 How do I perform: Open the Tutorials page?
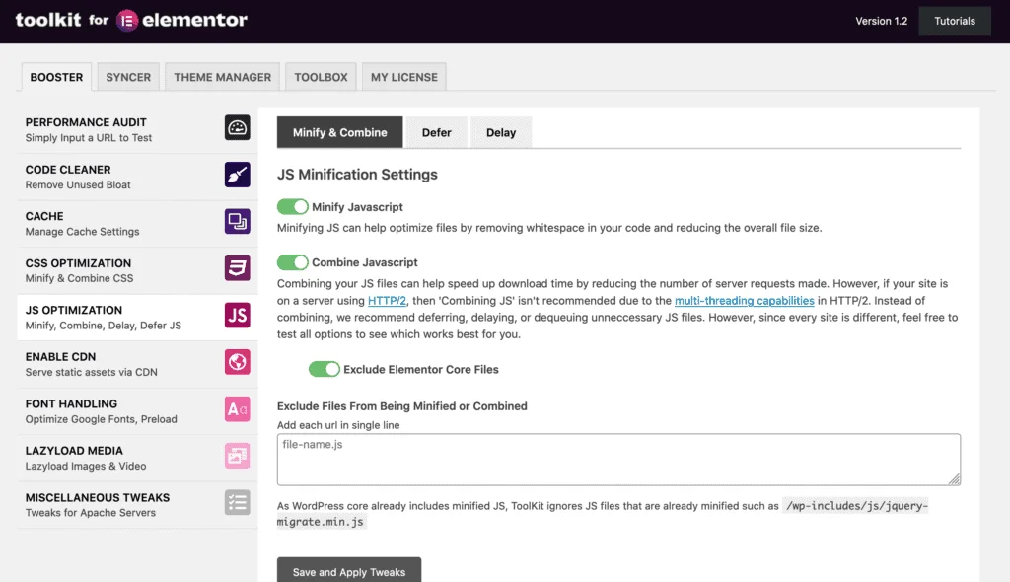point(954,20)
